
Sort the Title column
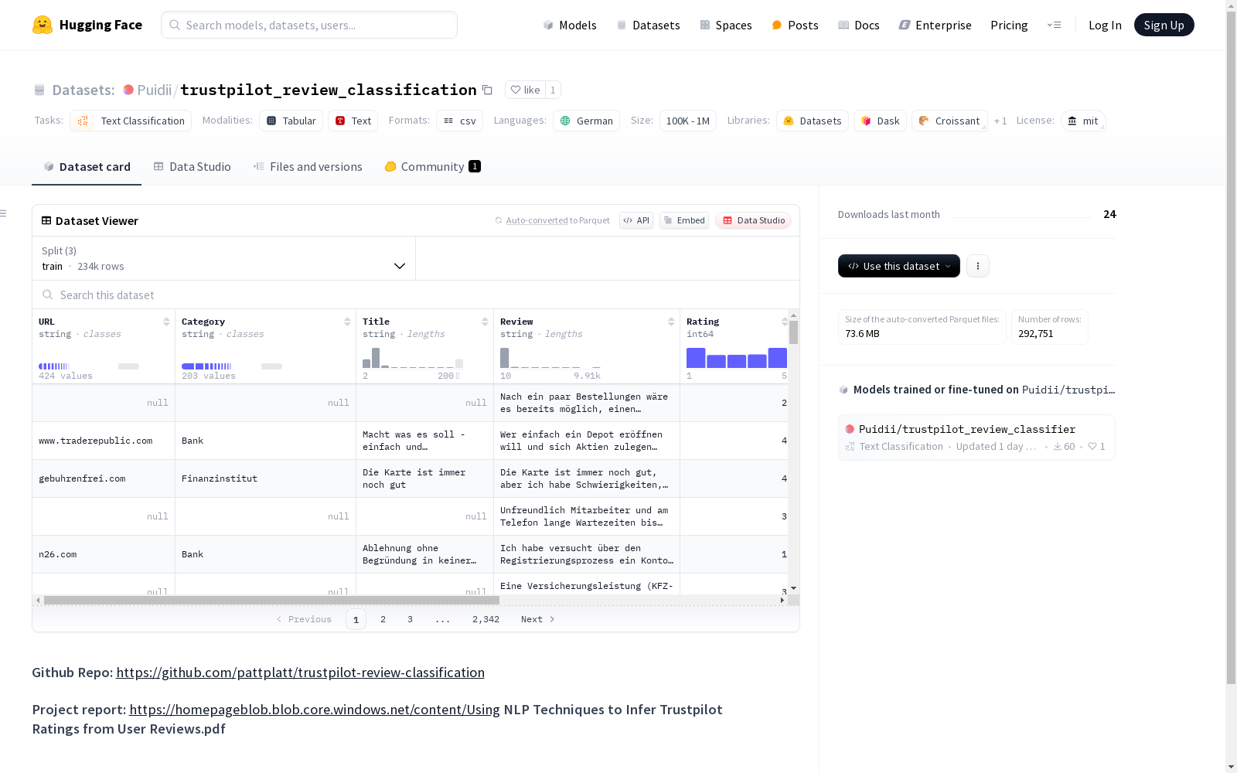(485, 322)
